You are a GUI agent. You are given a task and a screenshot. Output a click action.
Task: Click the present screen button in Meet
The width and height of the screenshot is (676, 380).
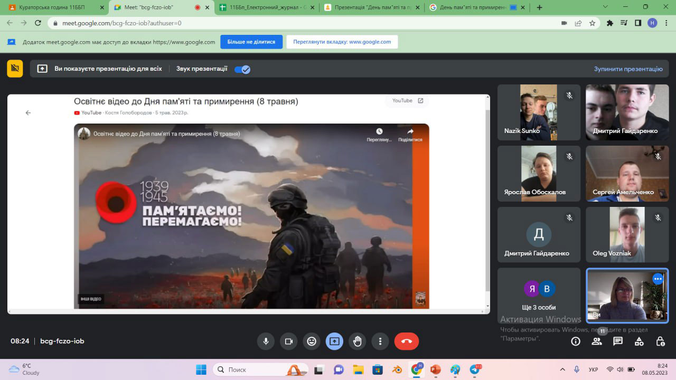334,341
